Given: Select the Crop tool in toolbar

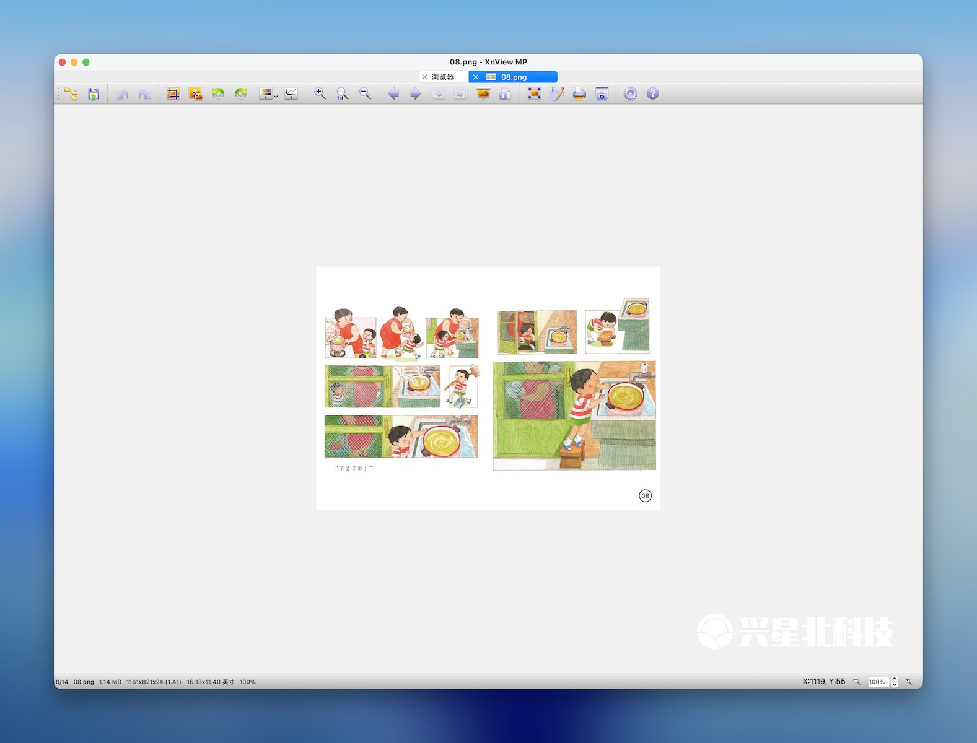Looking at the screenshot, I should click(x=173, y=94).
